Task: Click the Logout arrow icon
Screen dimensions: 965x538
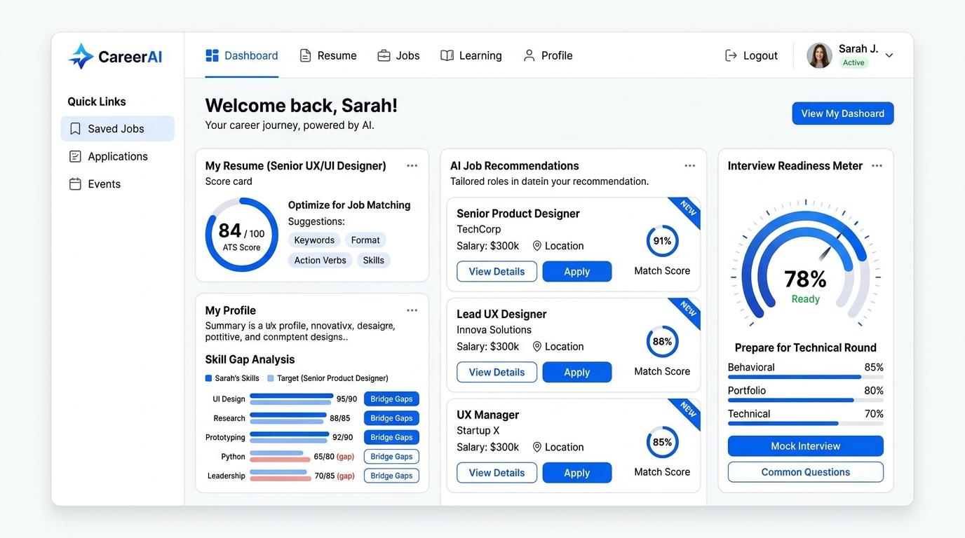Action: coord(731,55)
